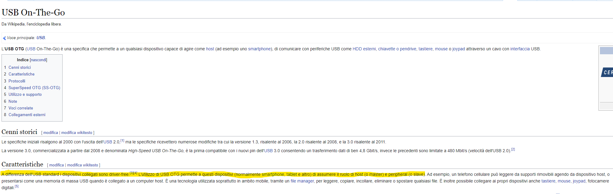Open the 'chiavette o pendrive' link
The image size is (613, 194).
(x=397, y=49)
